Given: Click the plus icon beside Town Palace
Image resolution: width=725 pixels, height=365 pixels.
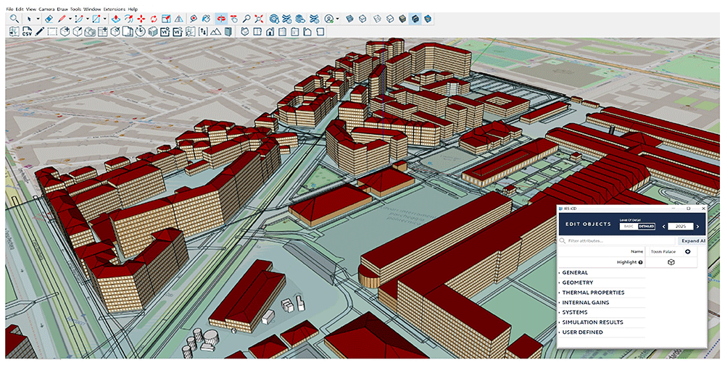Looking at the screenshot, I should point(687,252).
